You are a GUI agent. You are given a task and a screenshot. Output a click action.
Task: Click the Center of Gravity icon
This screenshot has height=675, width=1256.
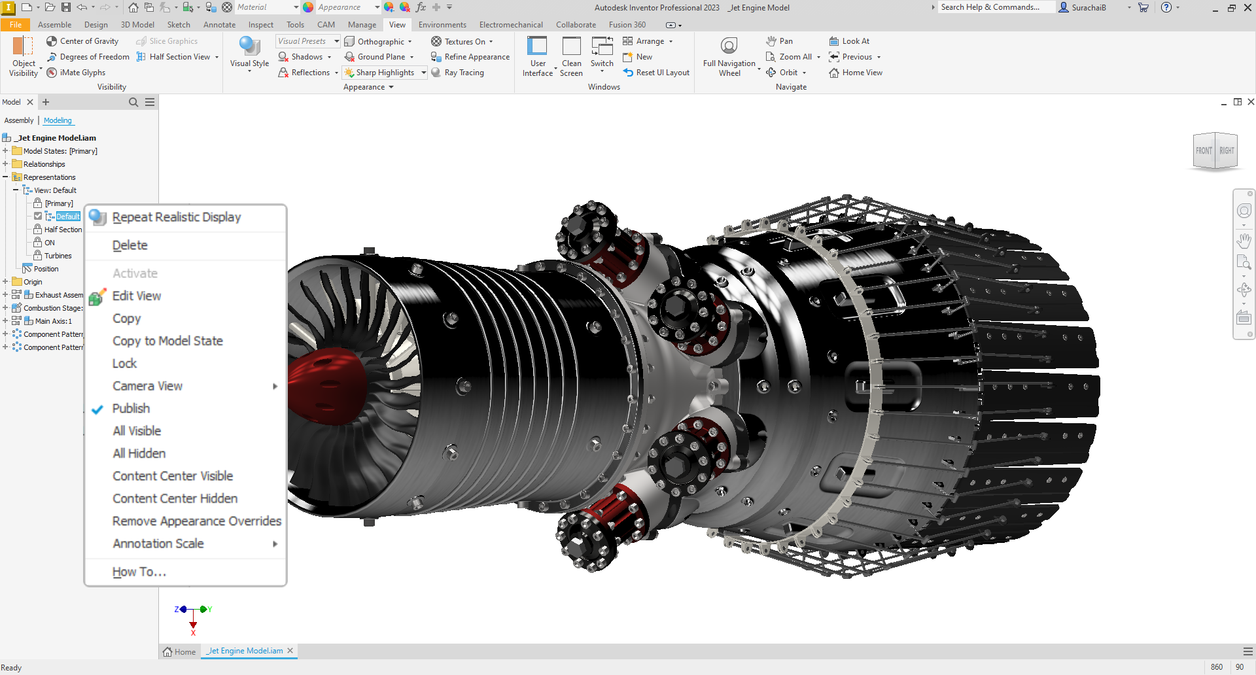52,41
